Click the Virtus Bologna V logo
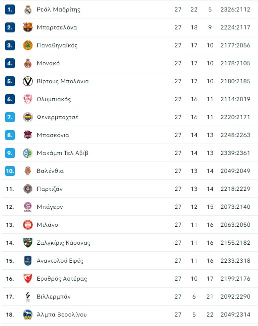The image size is (258, 326). [x=28, y=81]
